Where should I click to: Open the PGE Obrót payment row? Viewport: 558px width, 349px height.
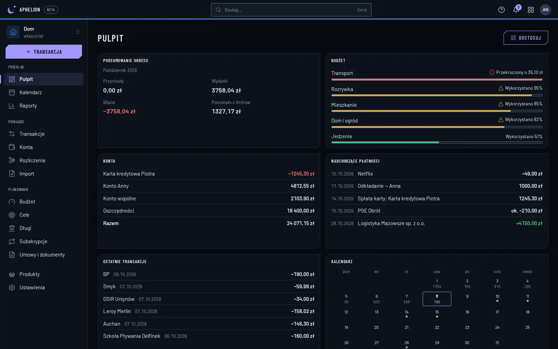(437, 211)
